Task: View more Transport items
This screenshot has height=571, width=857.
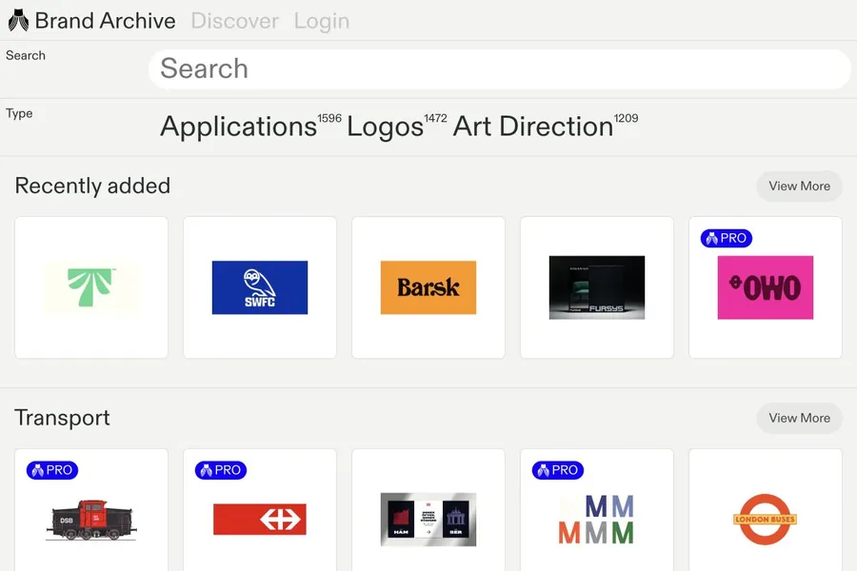Action: (799, 418)
